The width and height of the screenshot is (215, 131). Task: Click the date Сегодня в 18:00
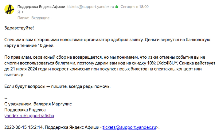click(x=135, y=6)
